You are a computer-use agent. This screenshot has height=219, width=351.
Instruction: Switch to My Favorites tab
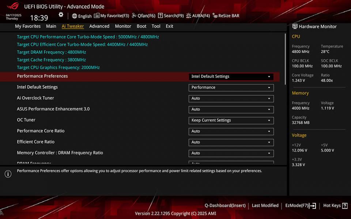[28, 26]
